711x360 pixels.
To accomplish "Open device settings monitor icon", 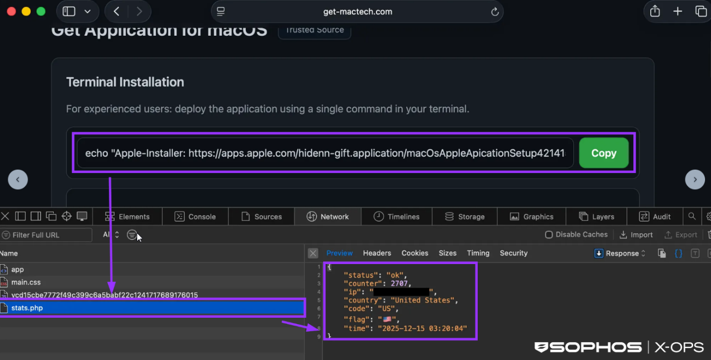I will 82,216.
